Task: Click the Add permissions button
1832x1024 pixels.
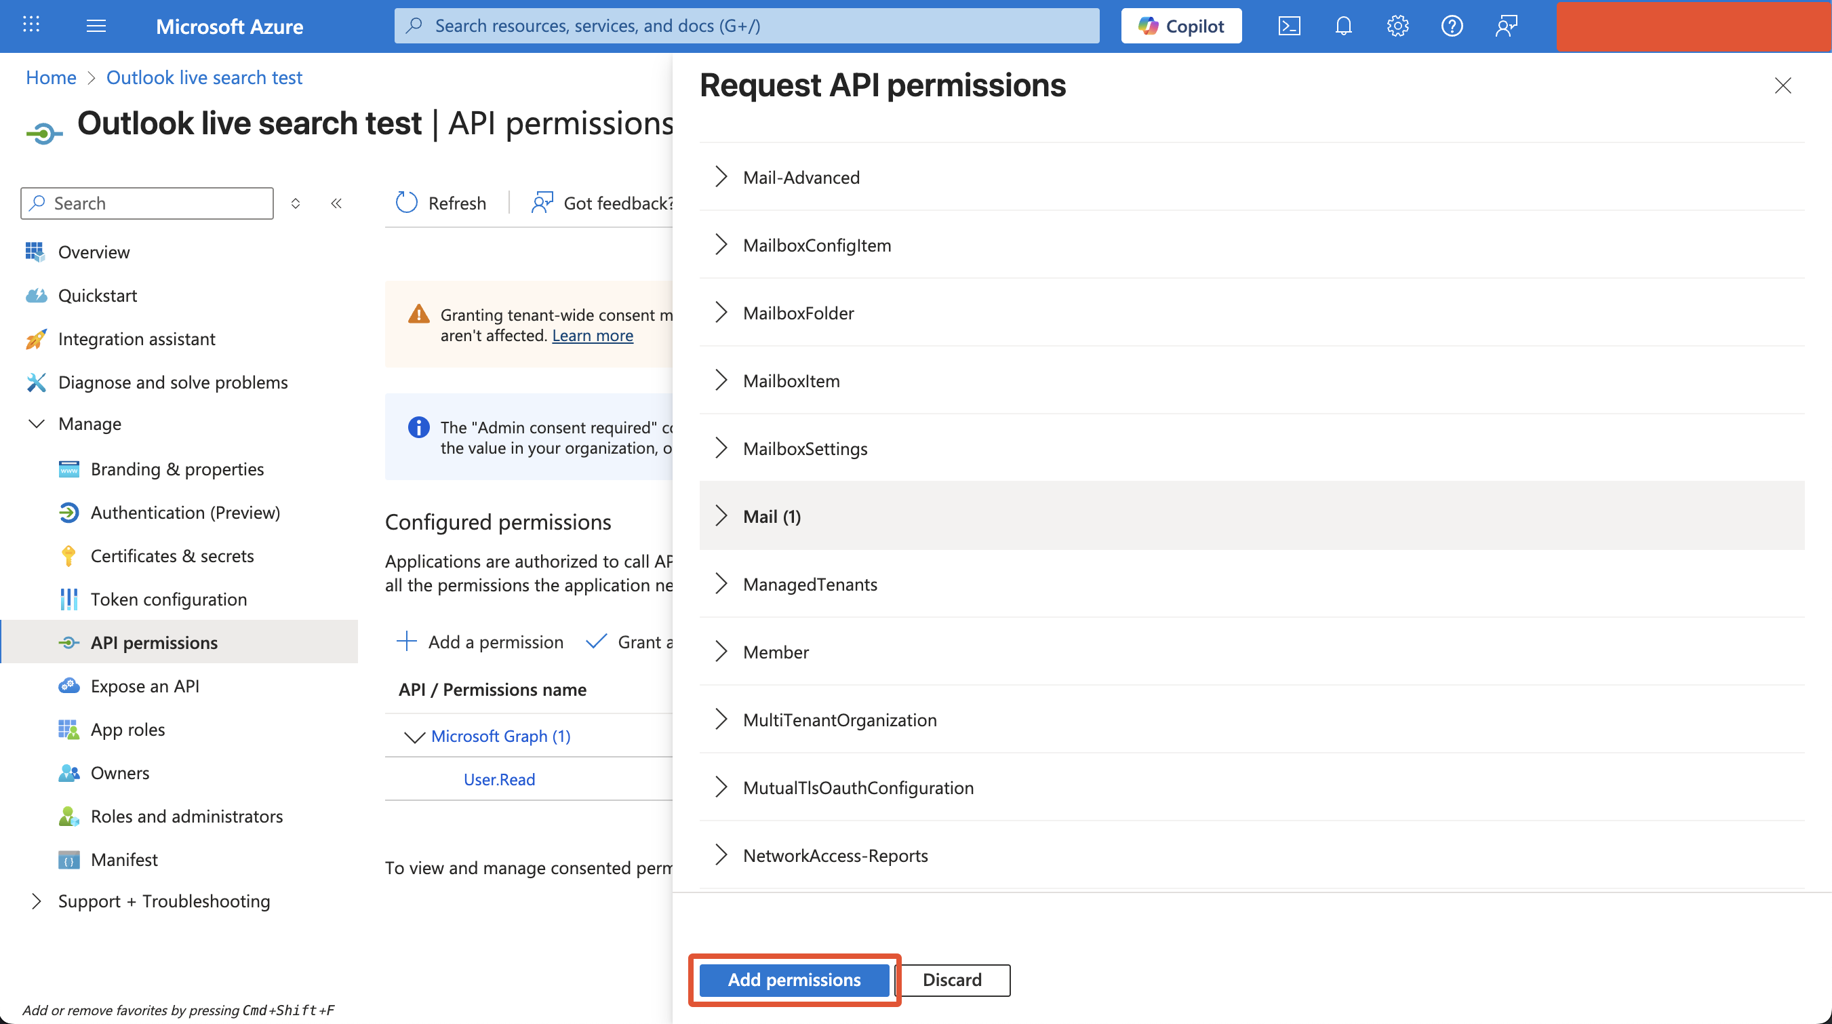Action: [794, 980]
